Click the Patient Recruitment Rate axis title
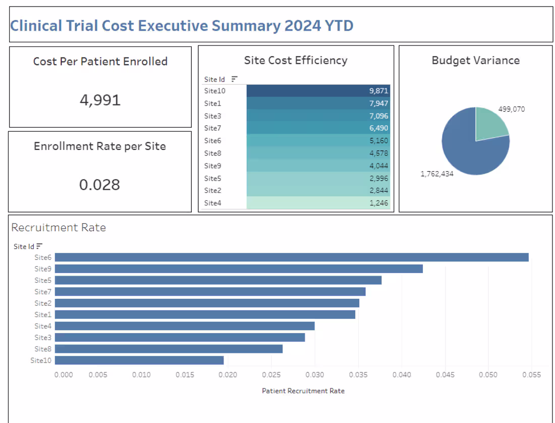 click(x=303, y=391)
